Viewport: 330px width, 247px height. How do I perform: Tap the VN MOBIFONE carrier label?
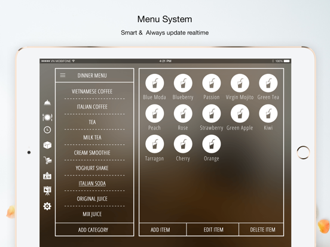tap(60, 61)
